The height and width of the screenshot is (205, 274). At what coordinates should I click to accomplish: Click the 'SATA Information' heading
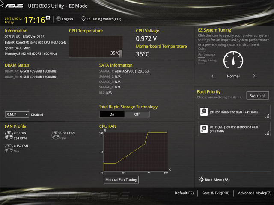tap(116, 65)
